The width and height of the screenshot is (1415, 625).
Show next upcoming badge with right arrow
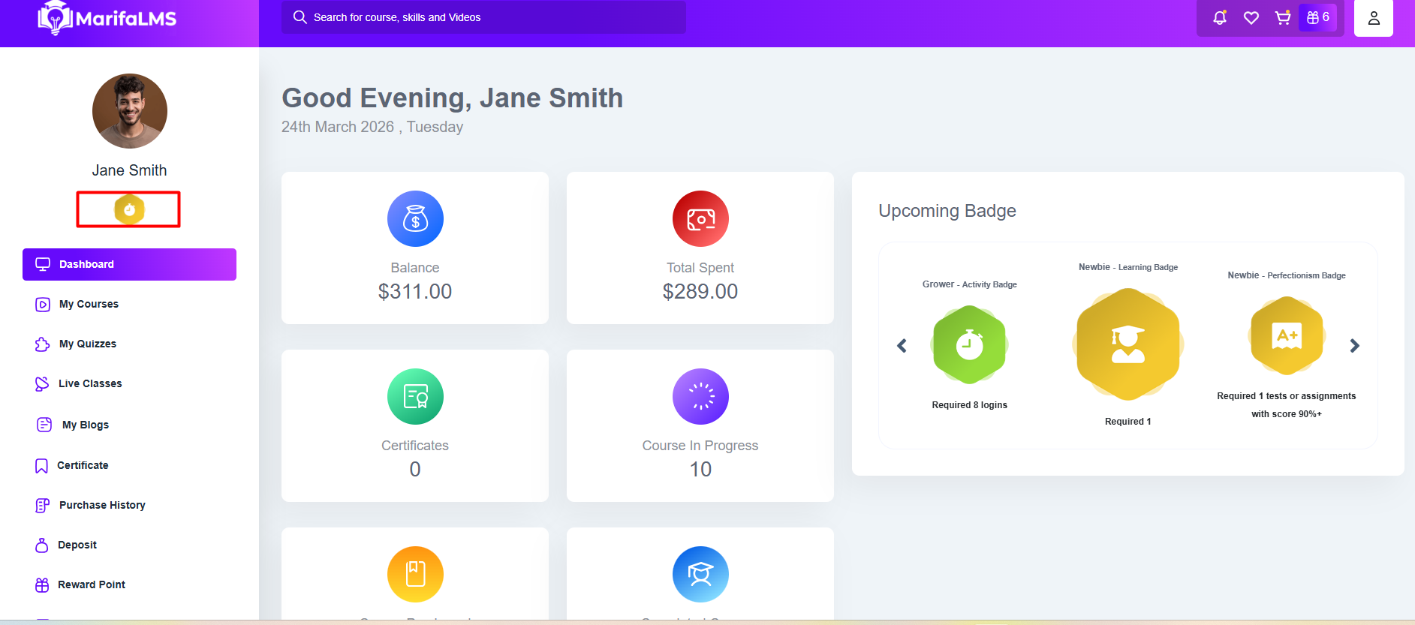pos(1354,346)
